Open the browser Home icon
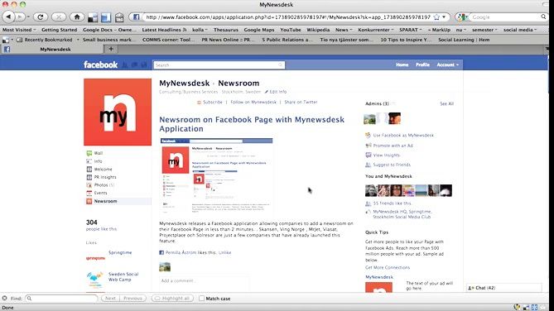The image size is (554, 311). [x=77, y=17]
